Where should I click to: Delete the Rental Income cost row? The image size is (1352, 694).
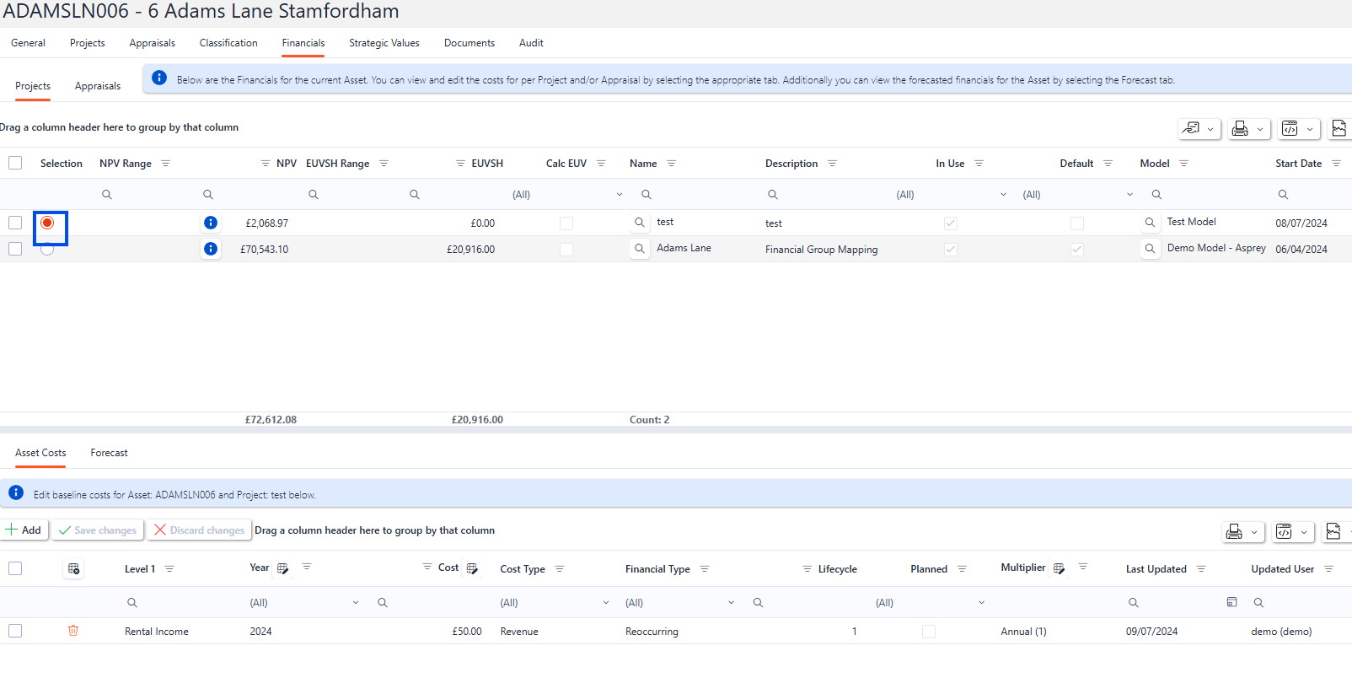(73, 631)
